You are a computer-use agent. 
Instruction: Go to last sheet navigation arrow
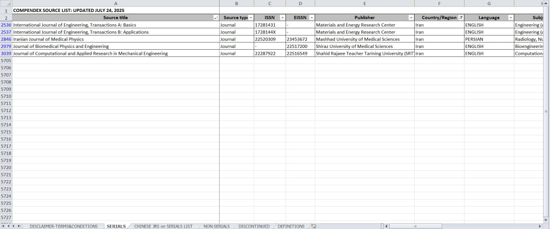tap(19, 226)
